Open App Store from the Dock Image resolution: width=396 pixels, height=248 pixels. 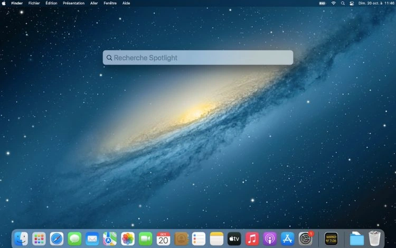click(288, 239)
